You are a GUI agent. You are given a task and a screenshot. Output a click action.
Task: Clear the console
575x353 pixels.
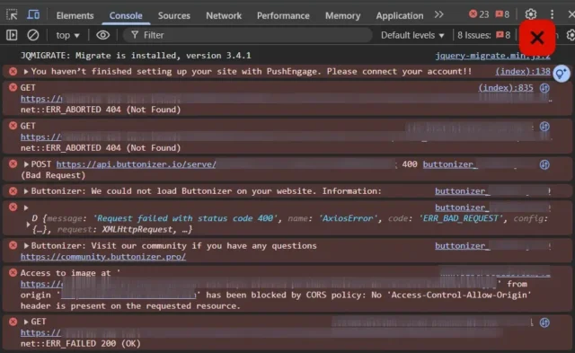[x=33, y=35]
